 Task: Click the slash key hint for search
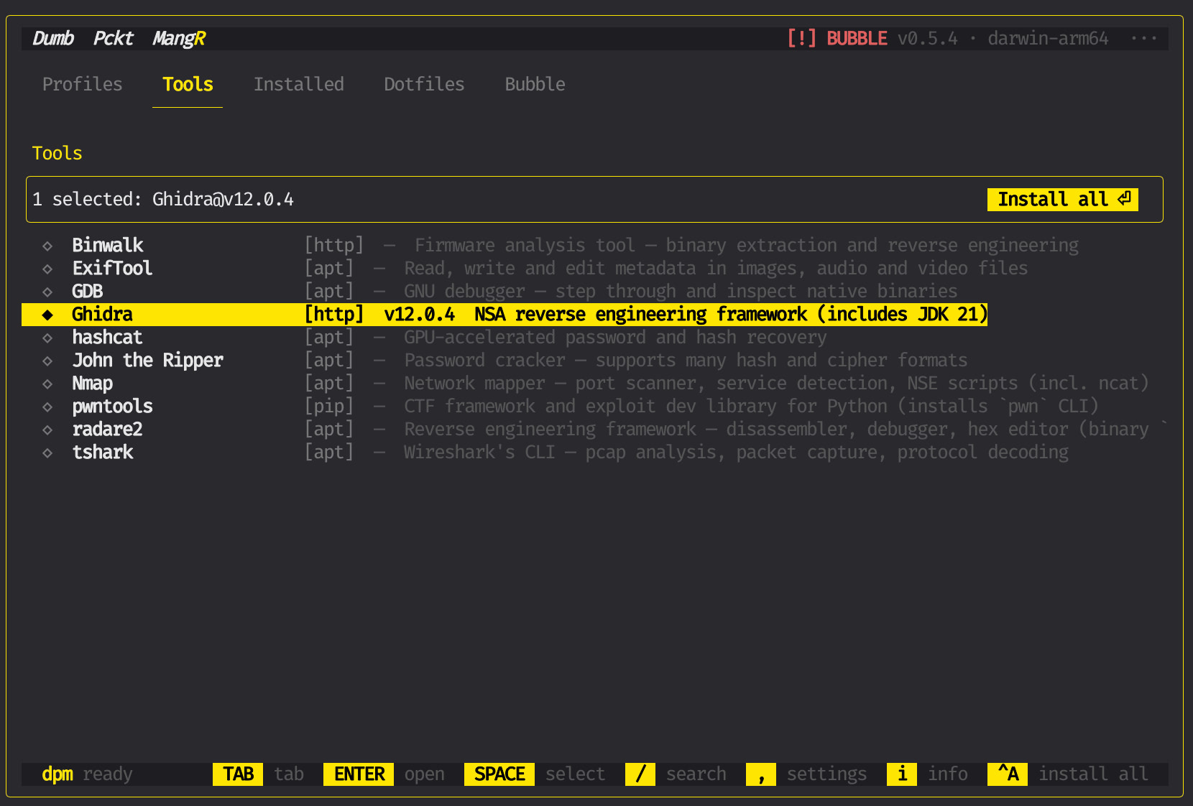(640, 774)
